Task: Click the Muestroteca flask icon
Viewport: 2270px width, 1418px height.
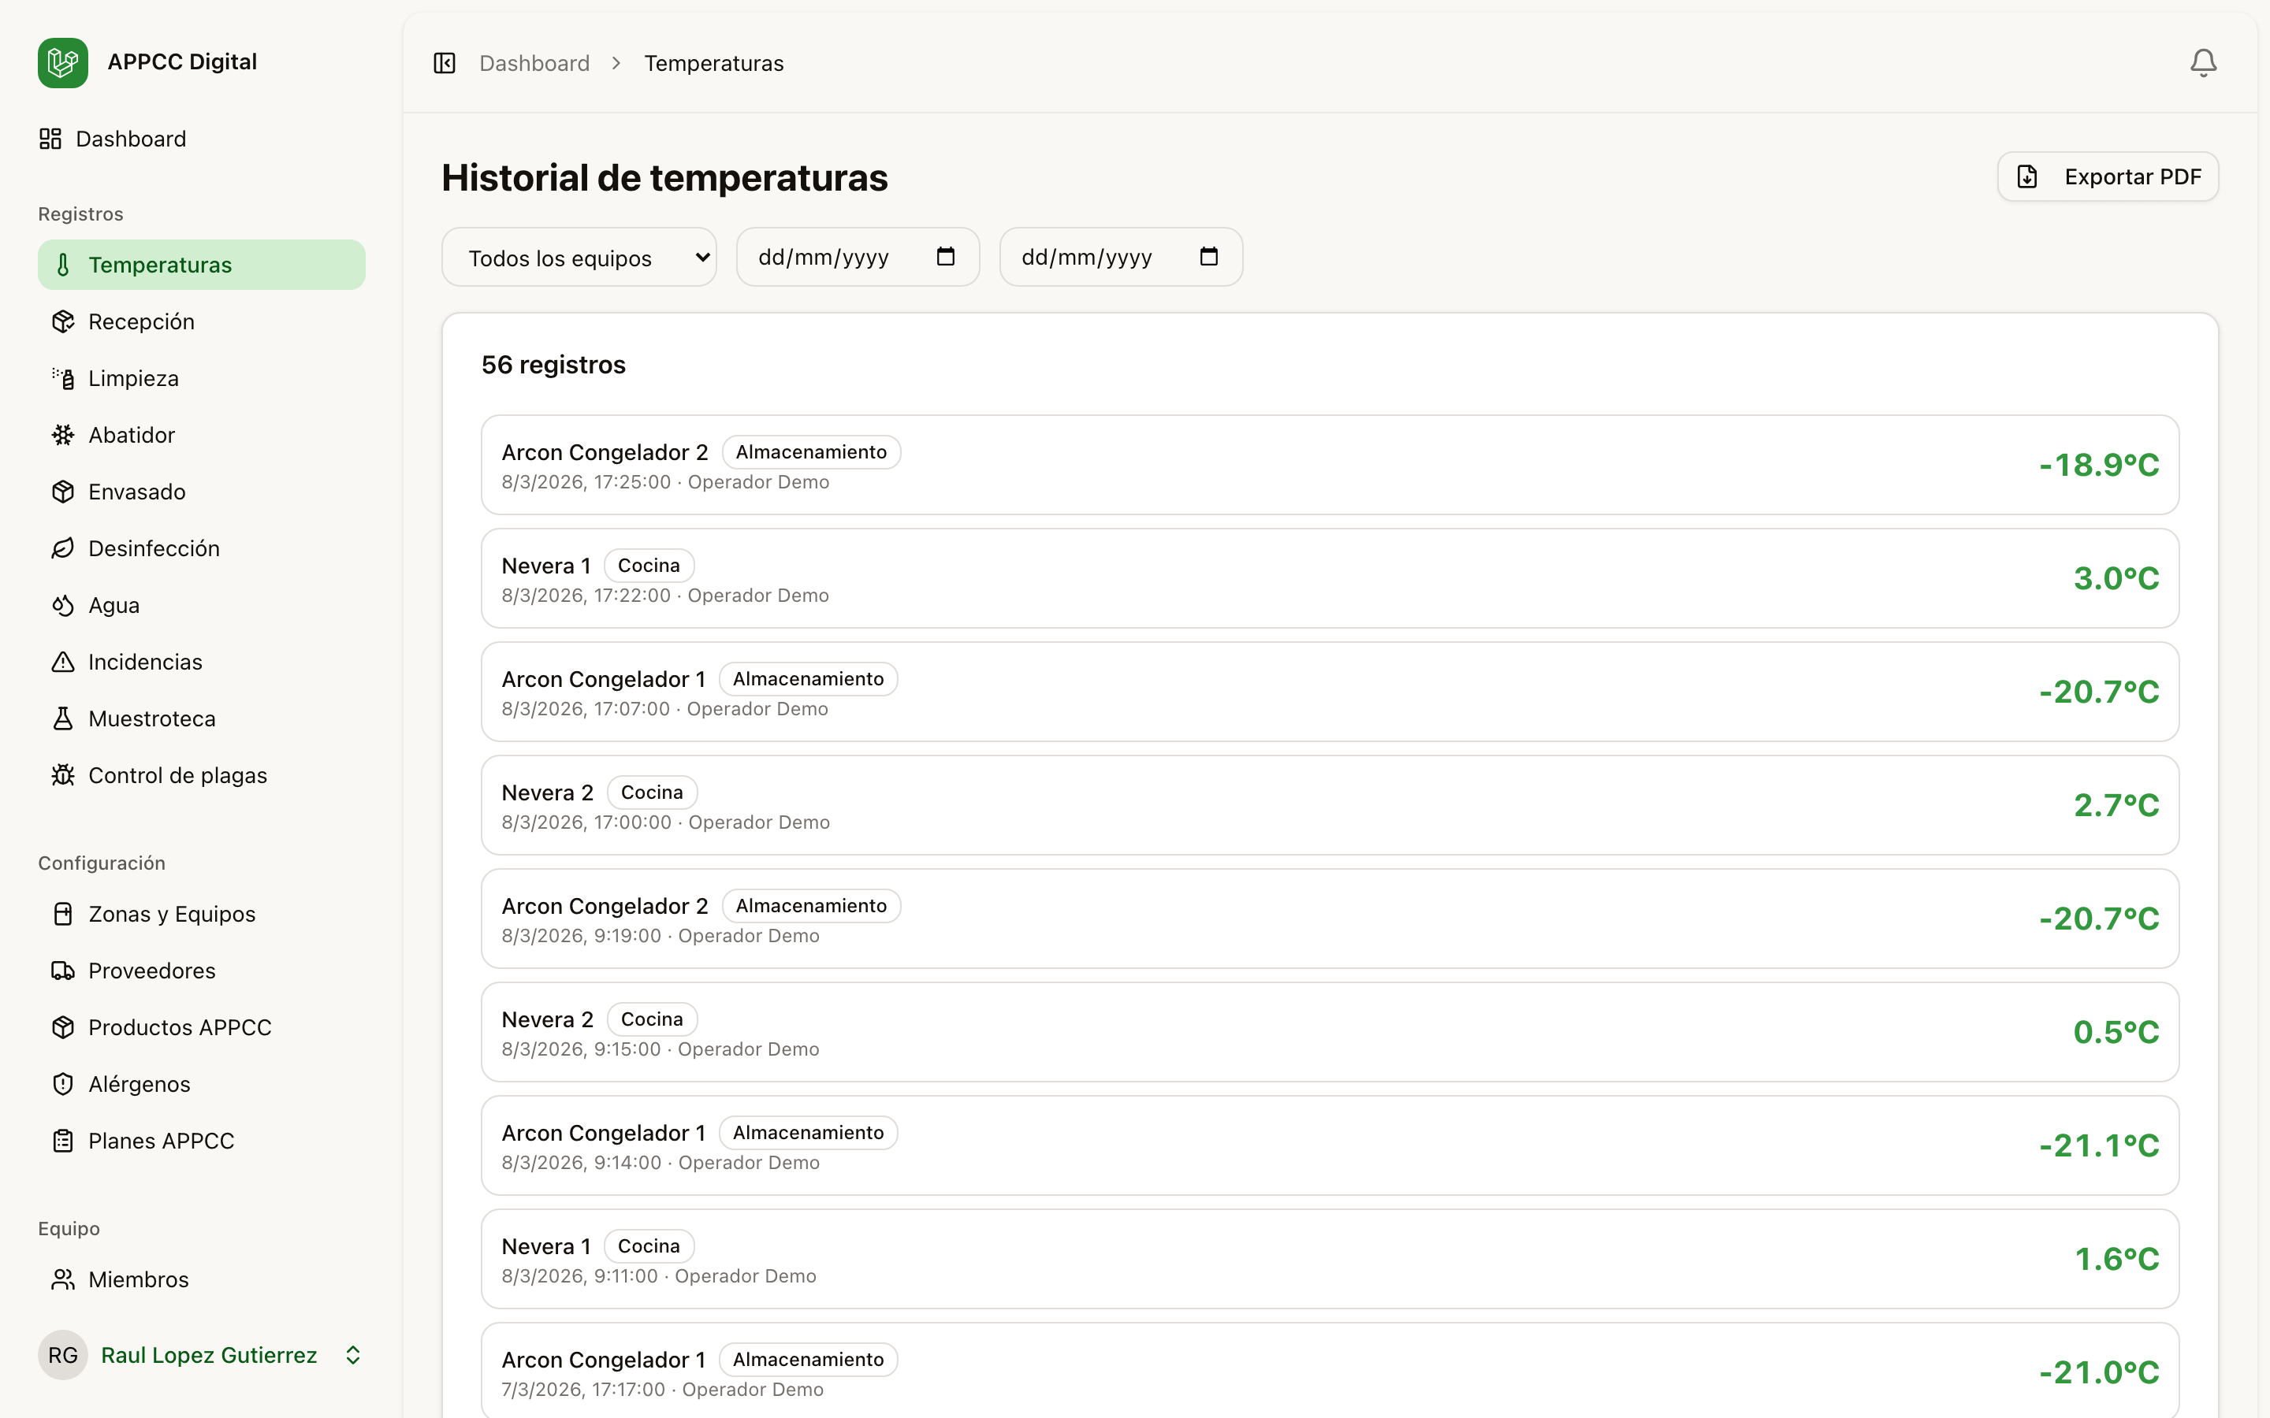Action: click(x=62, y=718)
